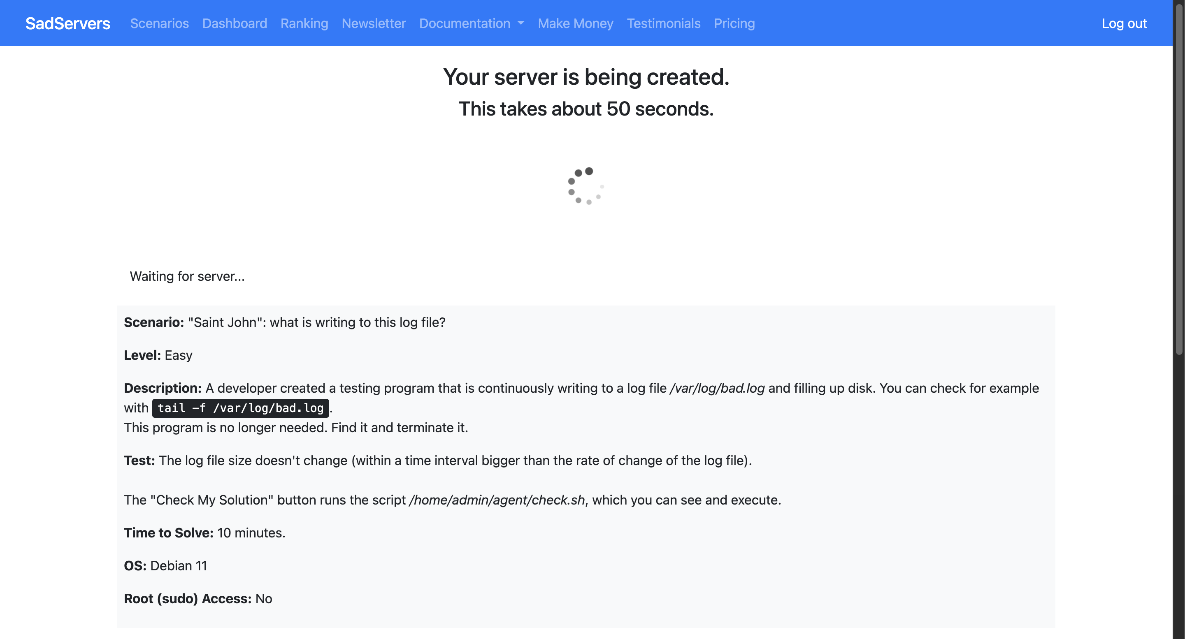1185x639 pixels.
Task: Expand the Documentation dropdown menu
Action: [x=465, y=23]
